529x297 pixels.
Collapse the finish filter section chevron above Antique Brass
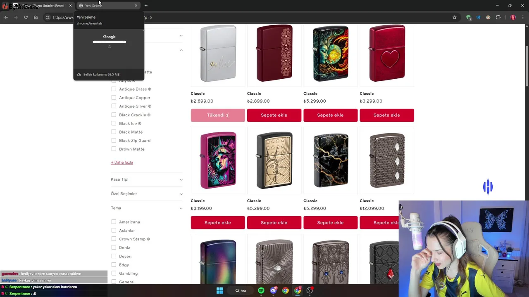coord(181,50)
